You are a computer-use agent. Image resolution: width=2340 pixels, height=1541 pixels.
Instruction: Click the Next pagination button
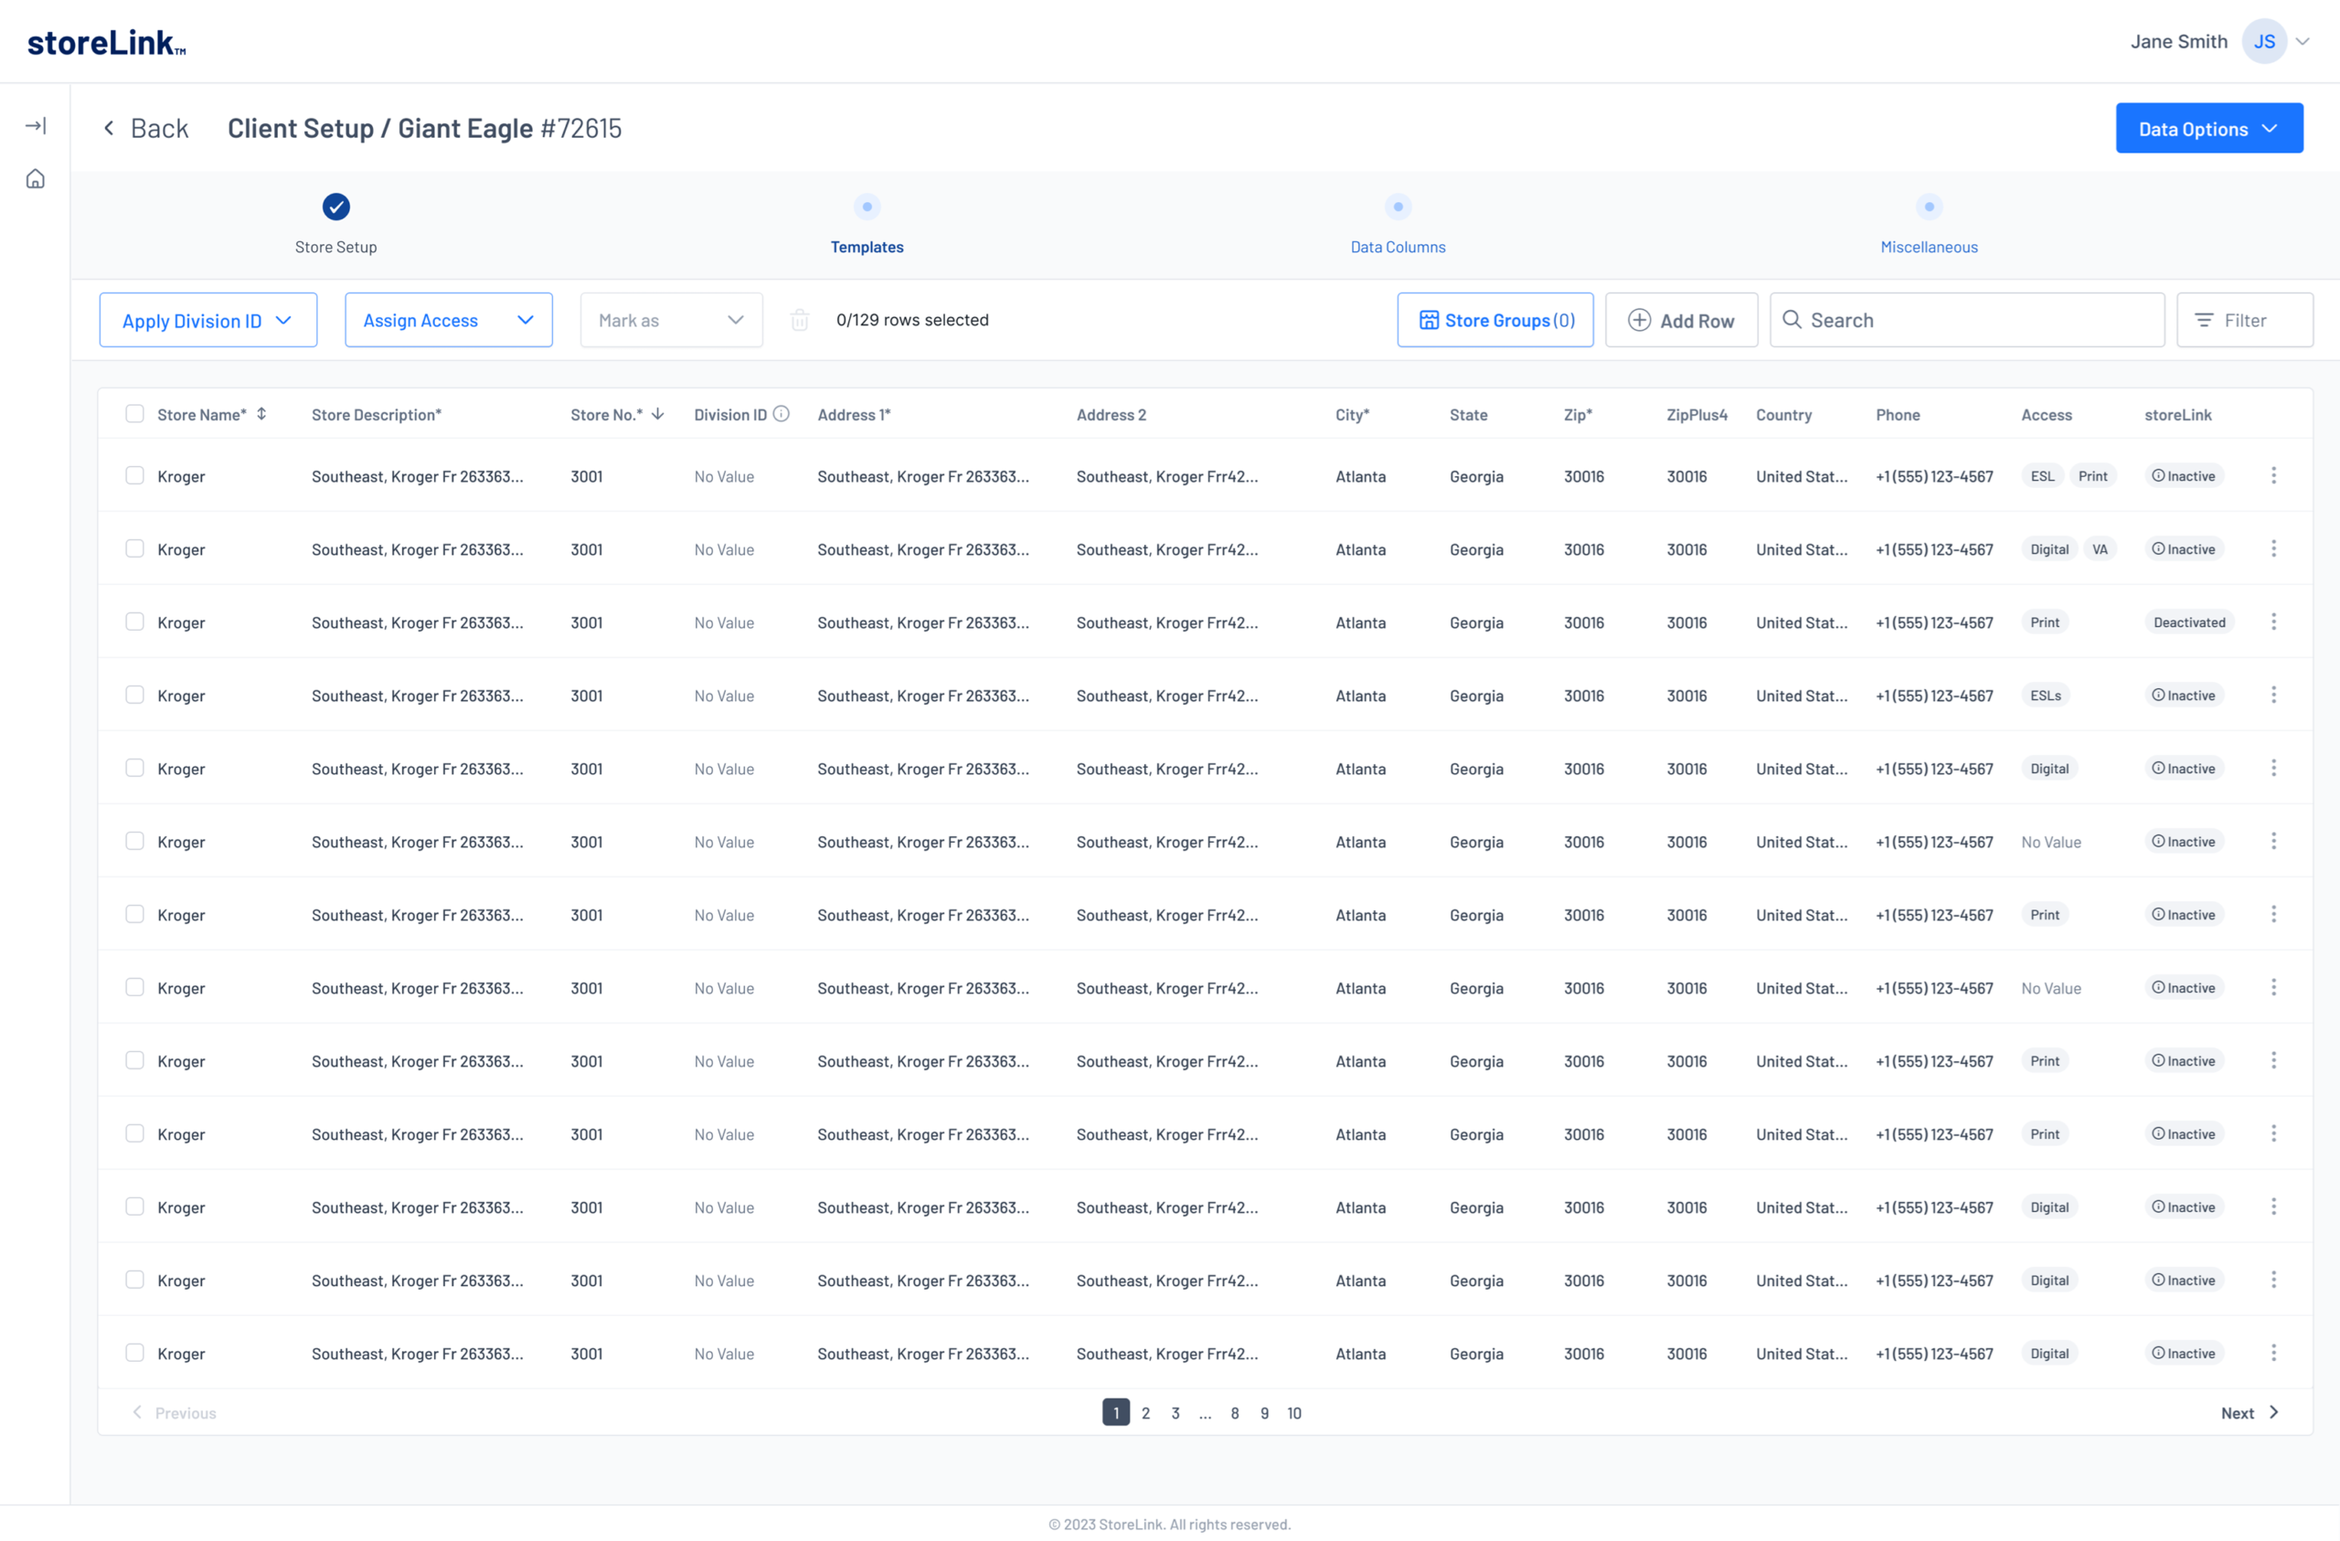2249,1413
